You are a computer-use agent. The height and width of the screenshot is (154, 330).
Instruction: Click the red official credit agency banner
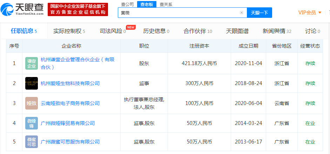[78, 9]
